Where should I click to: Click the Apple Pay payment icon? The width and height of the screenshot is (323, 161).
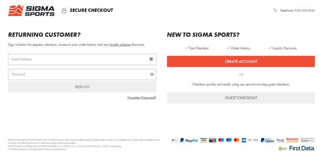[x=174, y=140]
